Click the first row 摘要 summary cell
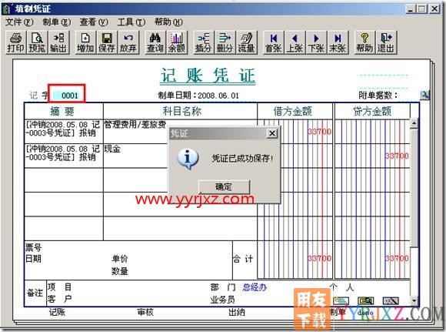The image size is (446, 332). click(x=64, y=132)
